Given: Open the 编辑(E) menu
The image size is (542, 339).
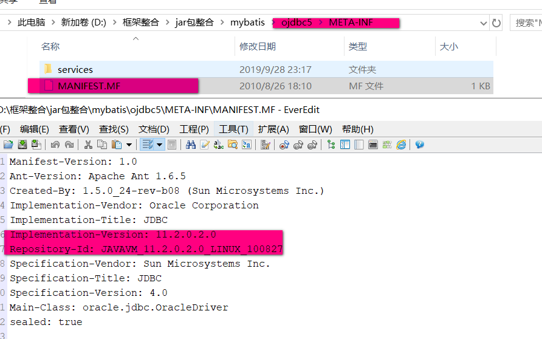Looking at the screenshot, I should point(34,129).
